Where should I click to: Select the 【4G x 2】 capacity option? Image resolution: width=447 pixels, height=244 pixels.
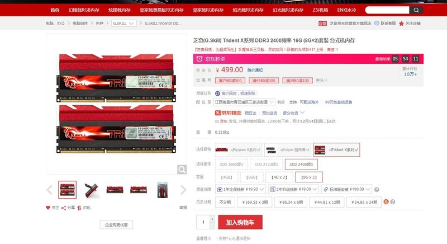[279, 177]
